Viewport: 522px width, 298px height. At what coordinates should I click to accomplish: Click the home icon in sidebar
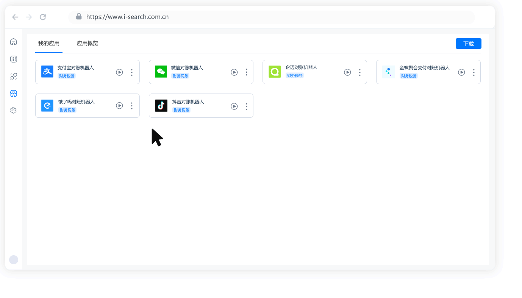click(13, 42)
